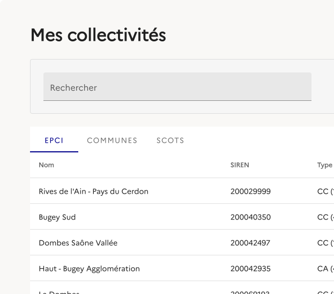The height and width of the screenshot is (294, 334).
Task: Select the Bugey Sud row
Action: (57, 217)
